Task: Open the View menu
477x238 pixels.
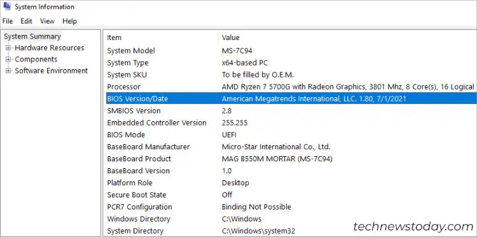Action: pos(47,21)
